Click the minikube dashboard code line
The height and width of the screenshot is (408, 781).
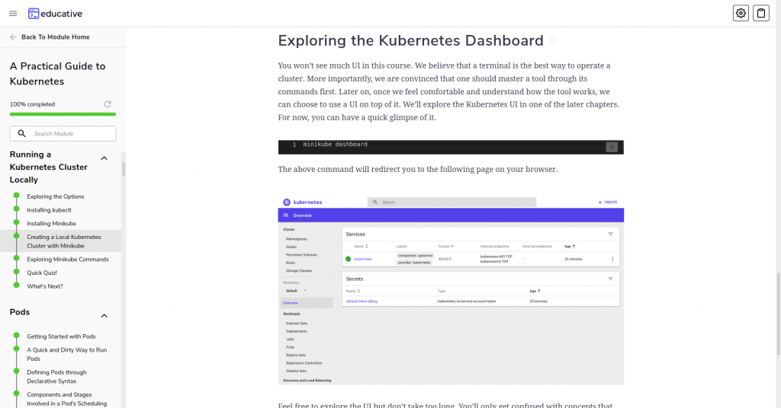click(x=335, y=144)
